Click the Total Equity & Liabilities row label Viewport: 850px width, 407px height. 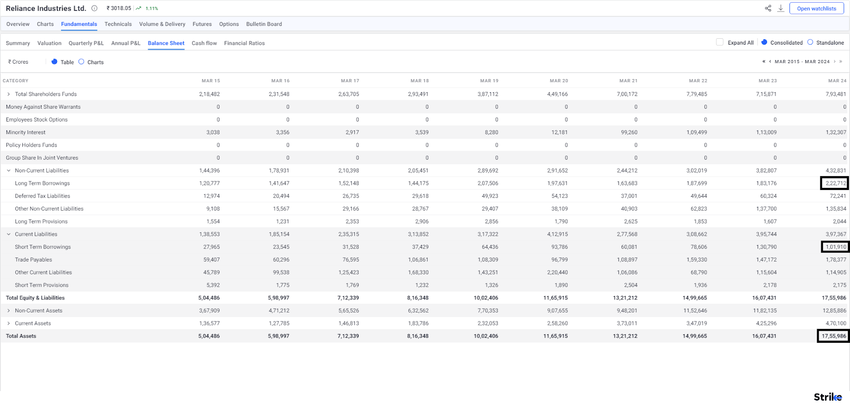[x=35, y=298]
